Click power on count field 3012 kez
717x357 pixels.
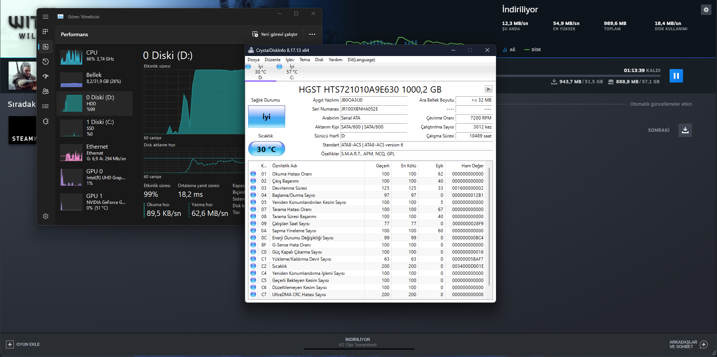click(474, 127)
